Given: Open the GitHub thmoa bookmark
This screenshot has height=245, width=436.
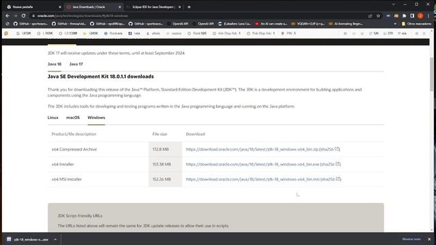Looking at the screenshot, I should (69, 24).
